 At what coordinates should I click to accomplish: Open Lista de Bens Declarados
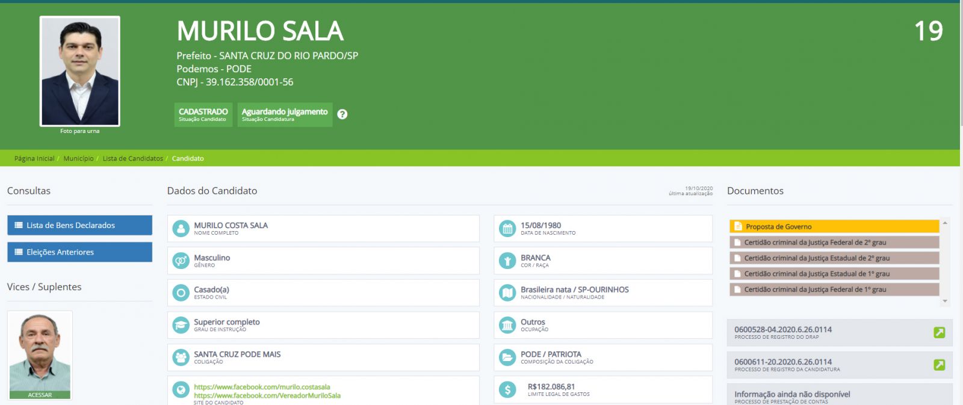(x=79, y=225)
